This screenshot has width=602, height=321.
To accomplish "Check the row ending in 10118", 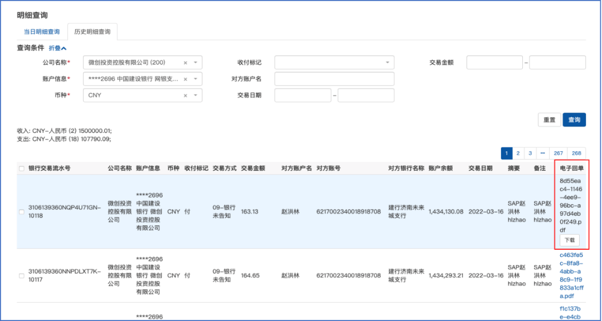I will 22,211.
